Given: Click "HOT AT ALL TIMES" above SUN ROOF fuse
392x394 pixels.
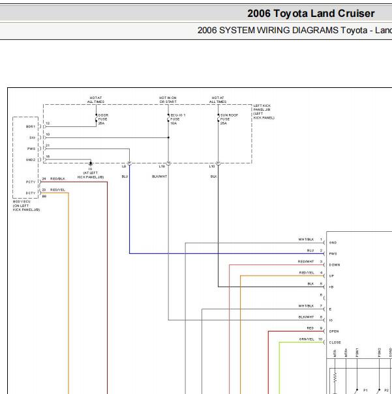Looking at the screenshot, I should pos(218,100).
